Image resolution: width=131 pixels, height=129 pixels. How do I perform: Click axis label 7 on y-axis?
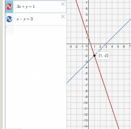click(x=86, y=3)
